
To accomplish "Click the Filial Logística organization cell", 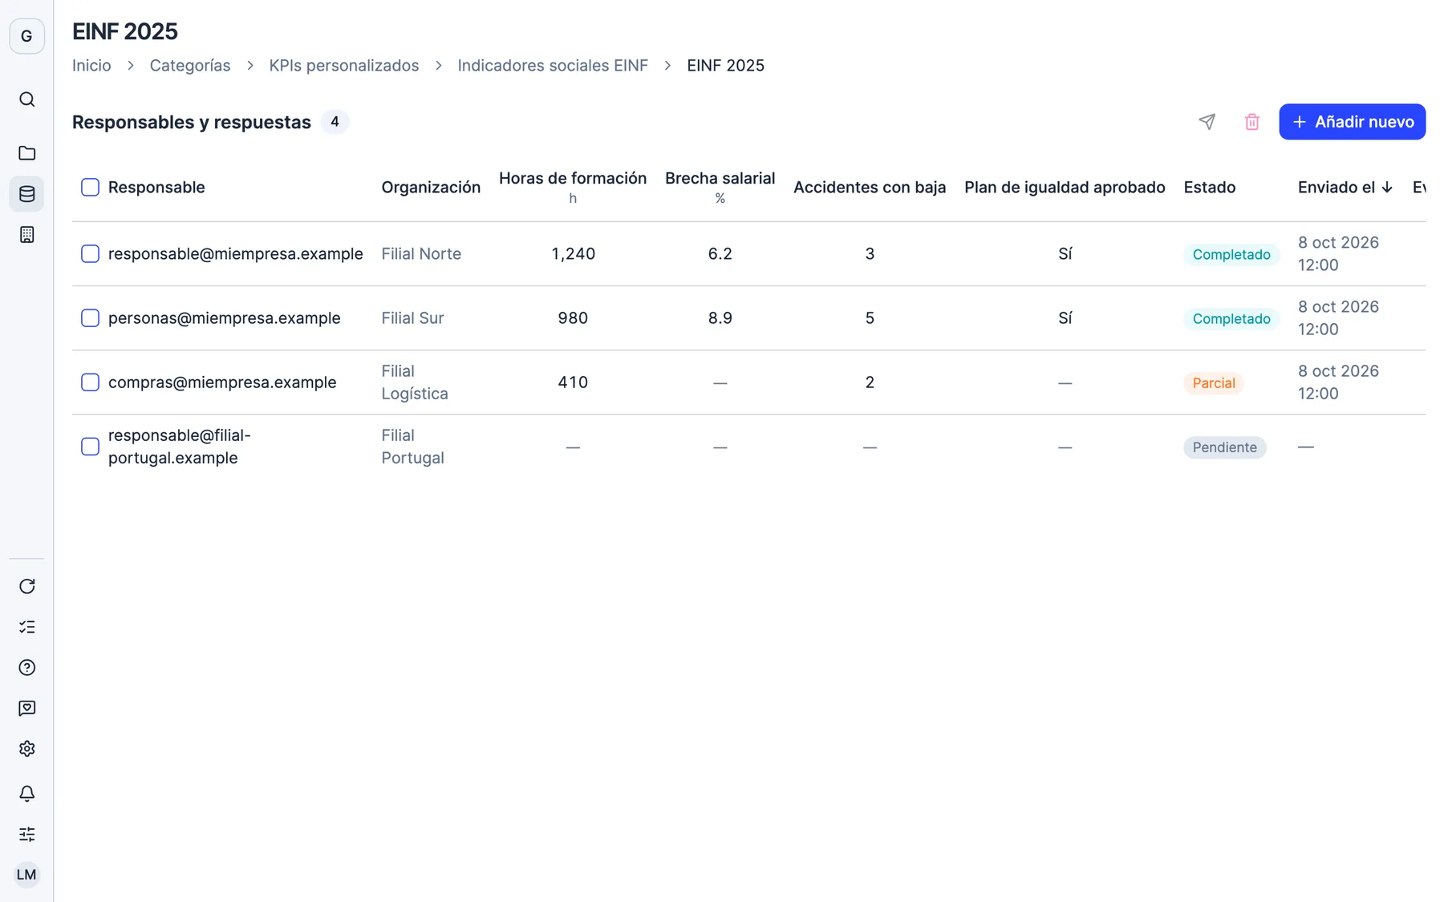I will coord(415,382).
